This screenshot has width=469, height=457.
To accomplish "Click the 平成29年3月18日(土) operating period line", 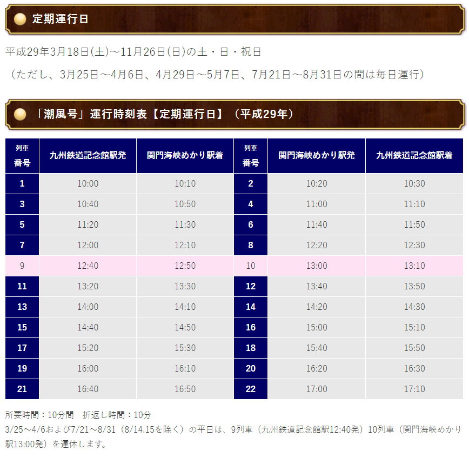I will point(133,52).
